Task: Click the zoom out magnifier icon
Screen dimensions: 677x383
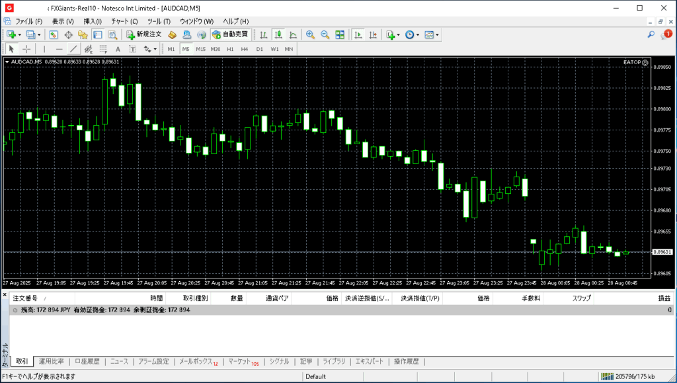Action: (325, 34)
